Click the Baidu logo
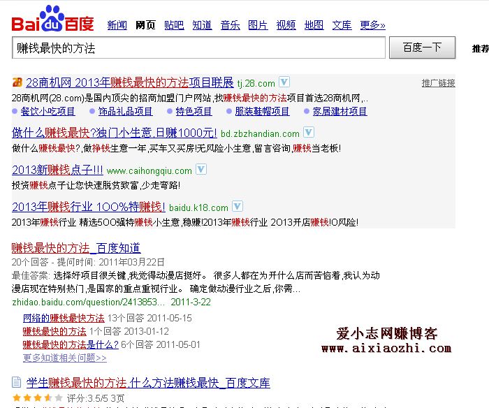 coord(52,19)
